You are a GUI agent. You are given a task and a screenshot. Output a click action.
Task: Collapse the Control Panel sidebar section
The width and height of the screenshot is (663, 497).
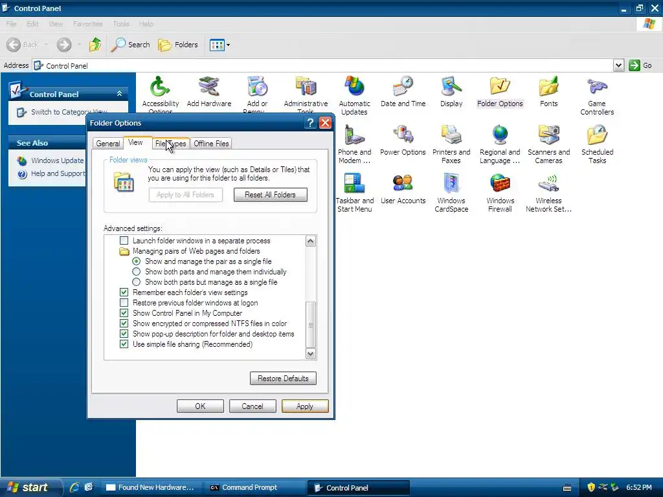(119, 93)
